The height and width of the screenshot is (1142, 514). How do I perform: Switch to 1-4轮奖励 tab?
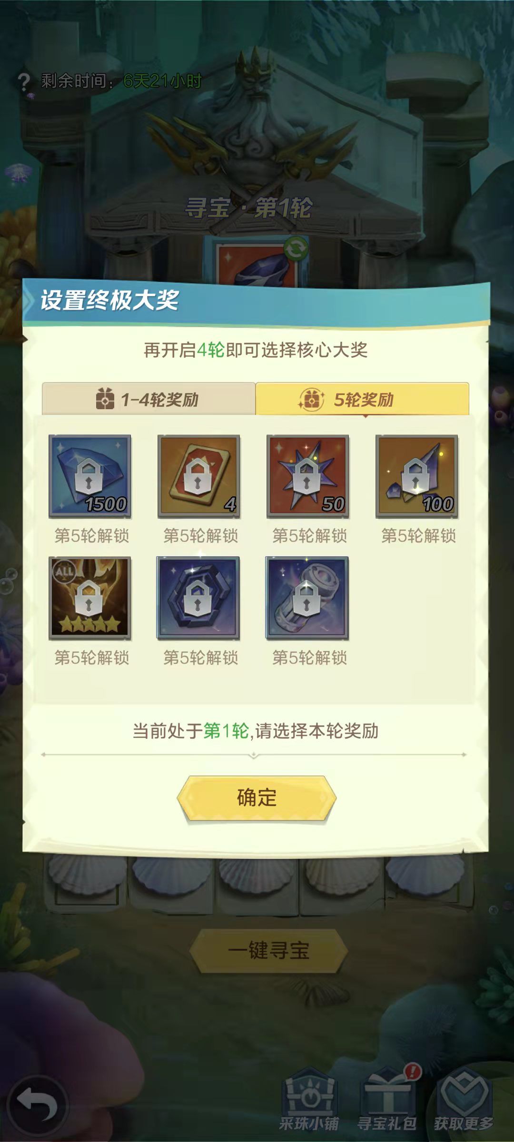point(148,399)
